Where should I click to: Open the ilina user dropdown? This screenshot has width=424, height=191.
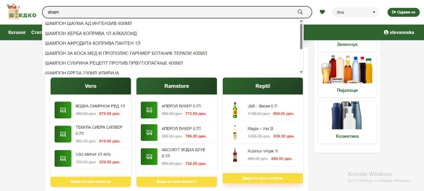[x=355, y=12]
